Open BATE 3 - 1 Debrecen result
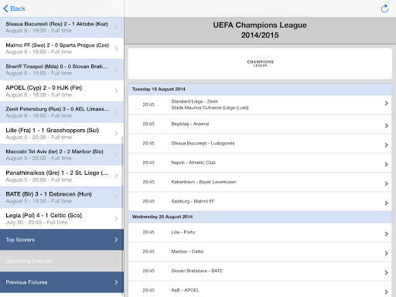This screenshot has height=297, width=396. pyautogui.click(x=62, y=197)
